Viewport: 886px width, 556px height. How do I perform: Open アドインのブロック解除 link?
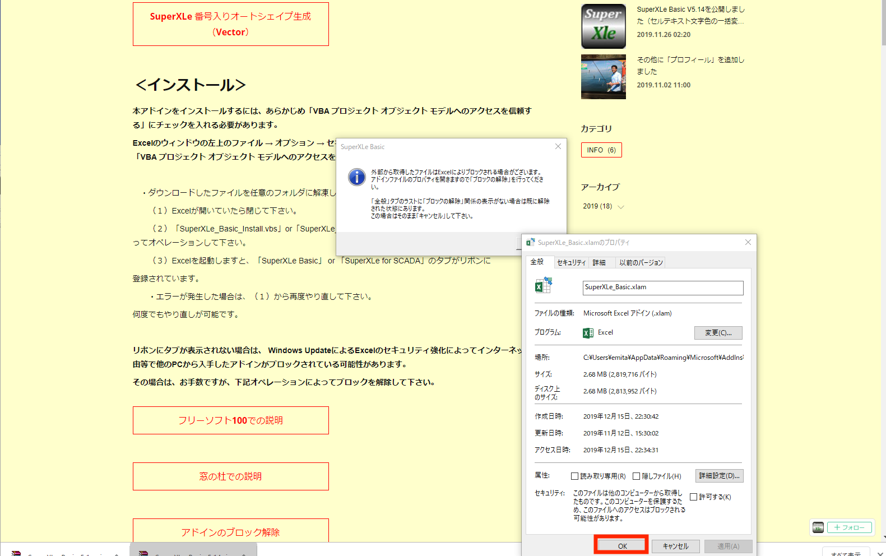[x=230, y=531]
